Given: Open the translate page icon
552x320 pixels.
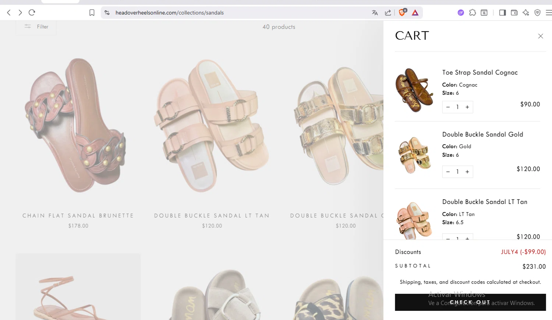Looking at the screenshot, I should (375, 13).
